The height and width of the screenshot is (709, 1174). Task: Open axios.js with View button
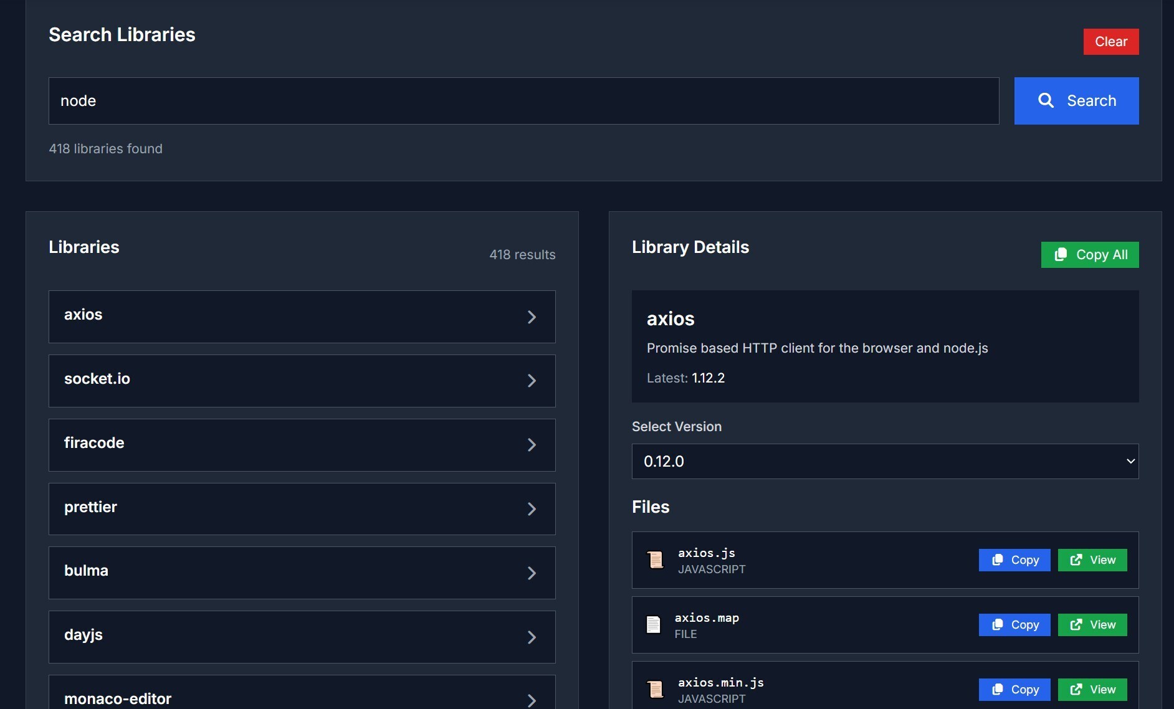click(x=1092, y=560)
